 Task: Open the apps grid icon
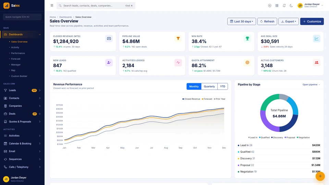click(277, 6)
